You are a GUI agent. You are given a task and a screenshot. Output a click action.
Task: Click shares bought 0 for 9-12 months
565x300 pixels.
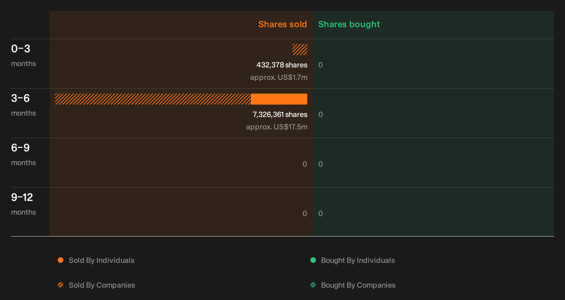pos(320,214)
